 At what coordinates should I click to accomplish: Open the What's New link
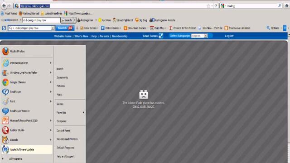(82, 36)
